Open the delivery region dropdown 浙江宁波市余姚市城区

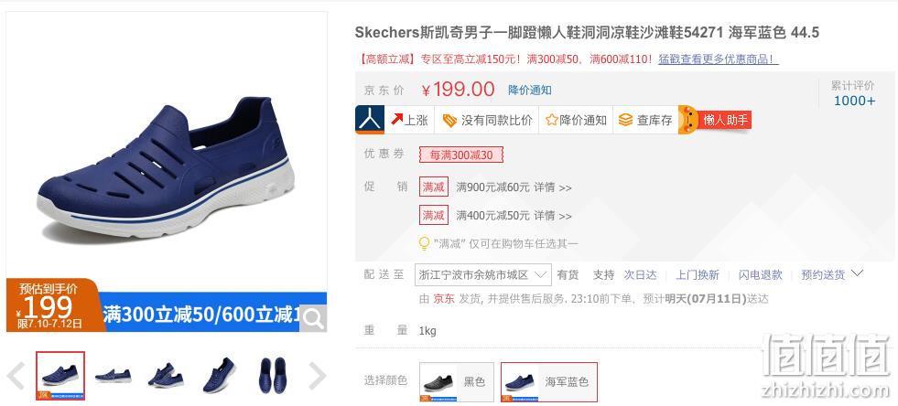[x=482, y=274]
